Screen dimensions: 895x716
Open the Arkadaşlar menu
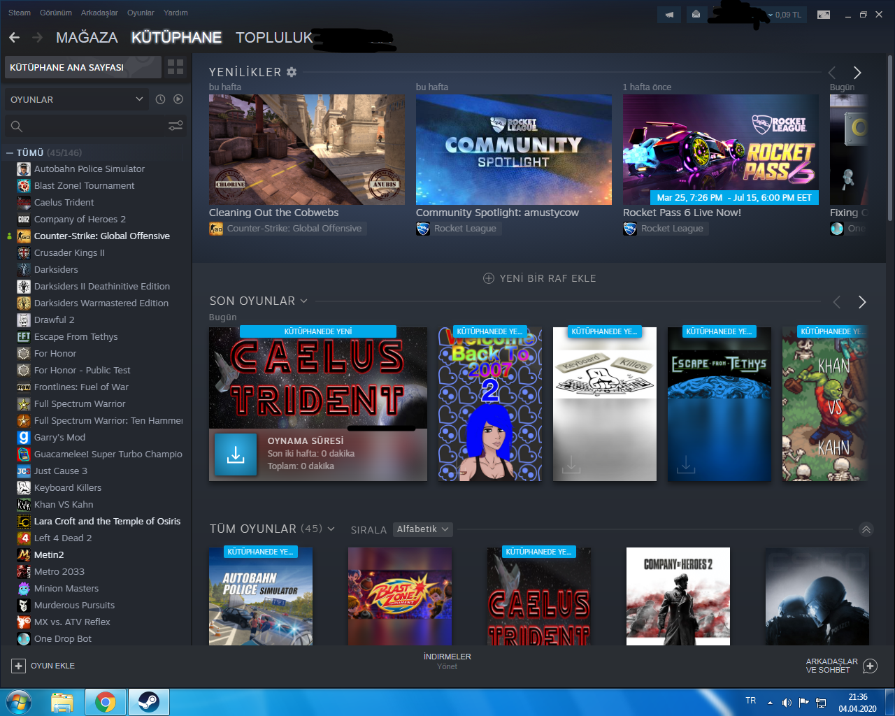pos(99,13)
